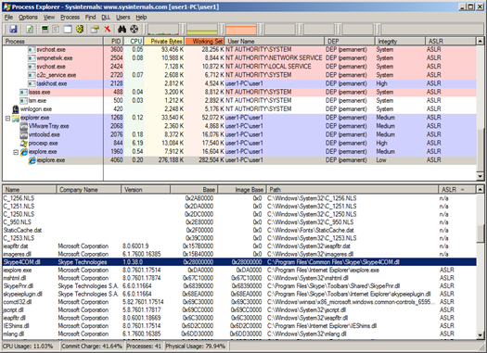Sort lower pane by Company Name header
Viewport: 487px width, 353px height.
click(x=88, y=190)
